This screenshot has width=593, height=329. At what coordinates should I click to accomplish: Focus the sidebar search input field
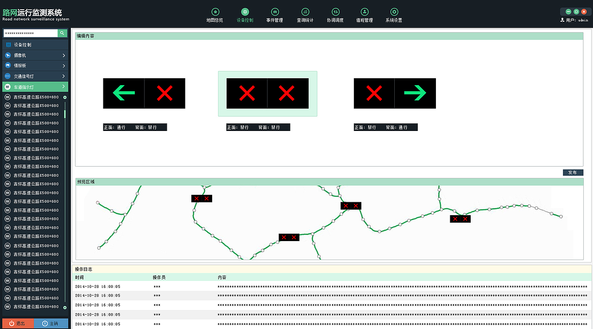(31, 33)
